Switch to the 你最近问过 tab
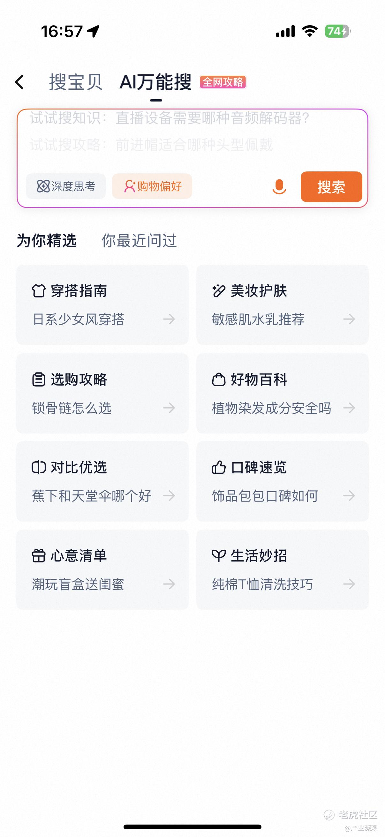The image size is (385, 837). coord(139,241)
